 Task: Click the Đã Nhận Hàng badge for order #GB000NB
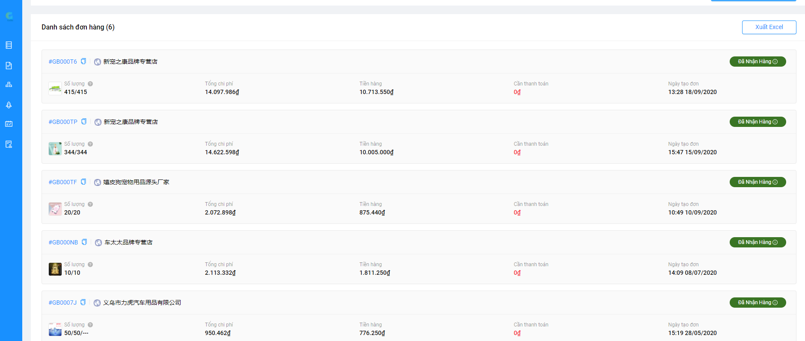pos(757,242)
